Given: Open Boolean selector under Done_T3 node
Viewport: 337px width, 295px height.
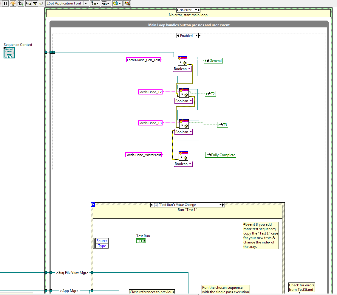Looking at the screenshot, I should pyautogui.click(x=183, y=132).
